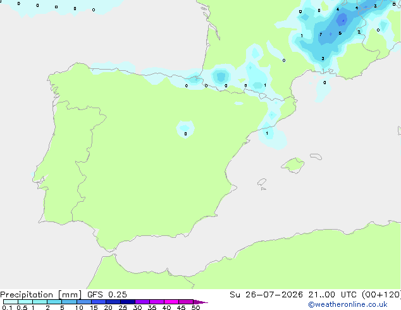Click the '7' precipitation value over France
The height and width of the screenshot is (310, 401).
(321, 34)
